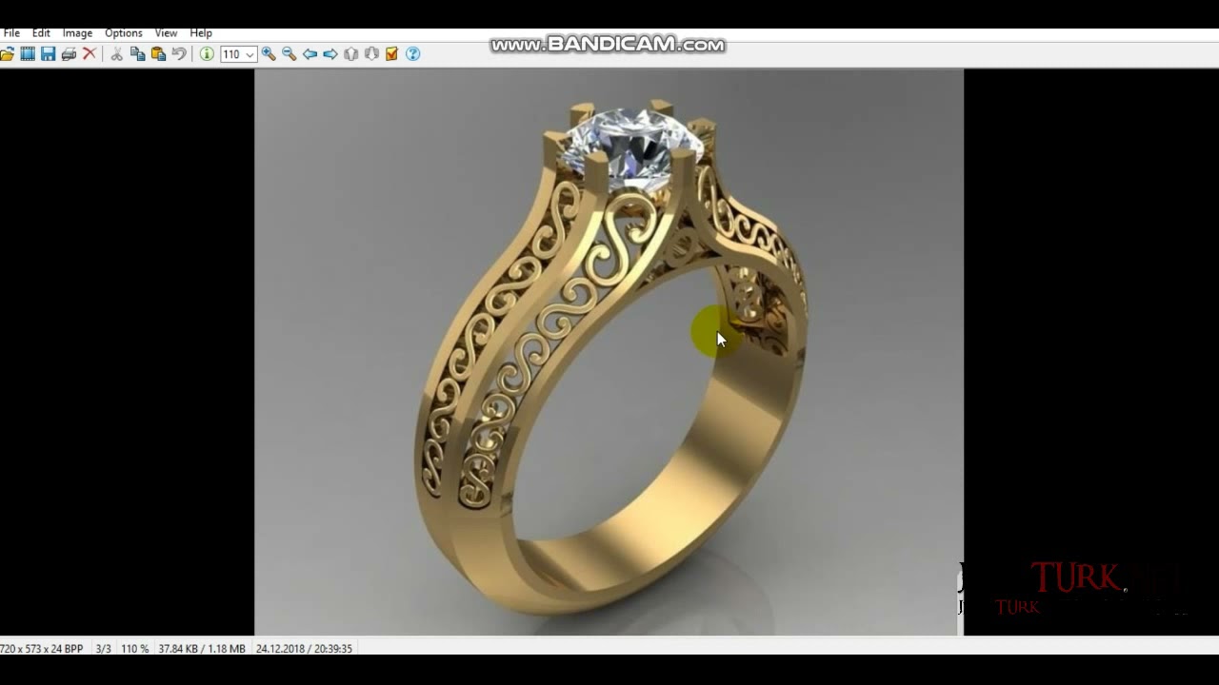Zoom in with the plus magnifier
Viewport: 1219px width, 685px height.
tap(269, 54)
